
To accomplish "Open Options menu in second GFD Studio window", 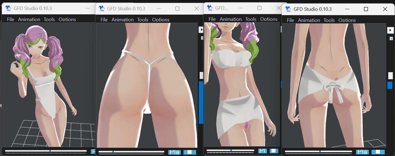I will coord(161,20).
